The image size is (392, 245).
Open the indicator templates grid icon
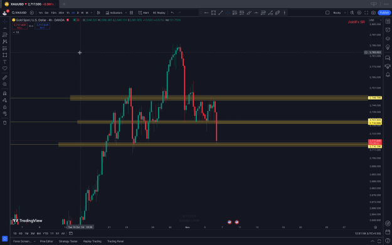132,13
